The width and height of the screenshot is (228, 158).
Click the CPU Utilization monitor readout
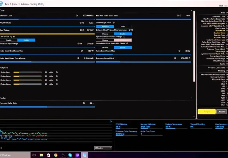(x=126, y=126)
